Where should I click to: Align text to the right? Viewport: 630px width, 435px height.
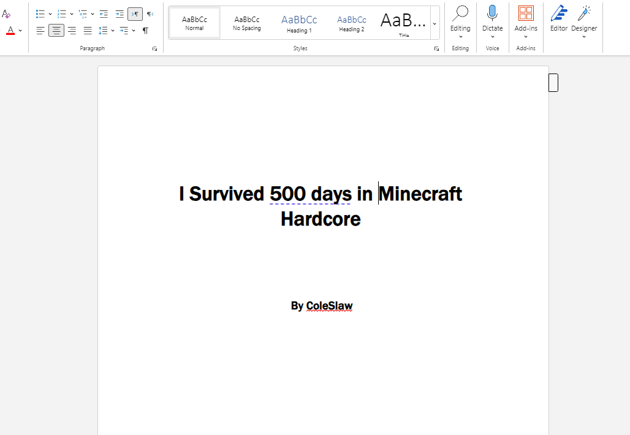72,31
